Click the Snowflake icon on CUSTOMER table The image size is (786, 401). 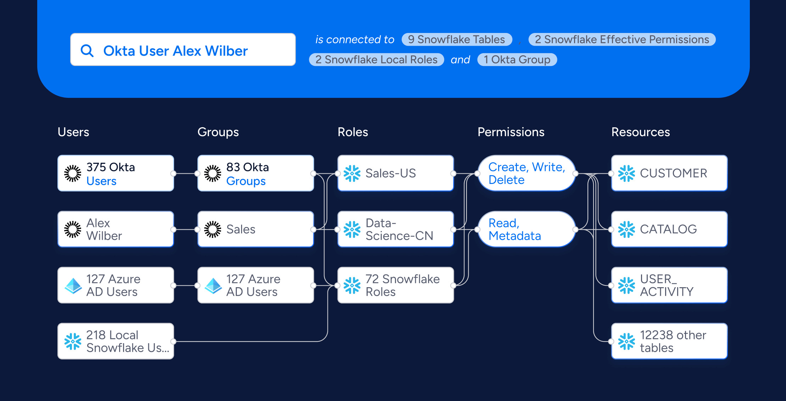626,173
